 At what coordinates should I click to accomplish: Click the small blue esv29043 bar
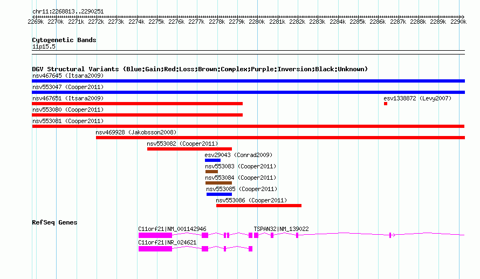(212, 160)
